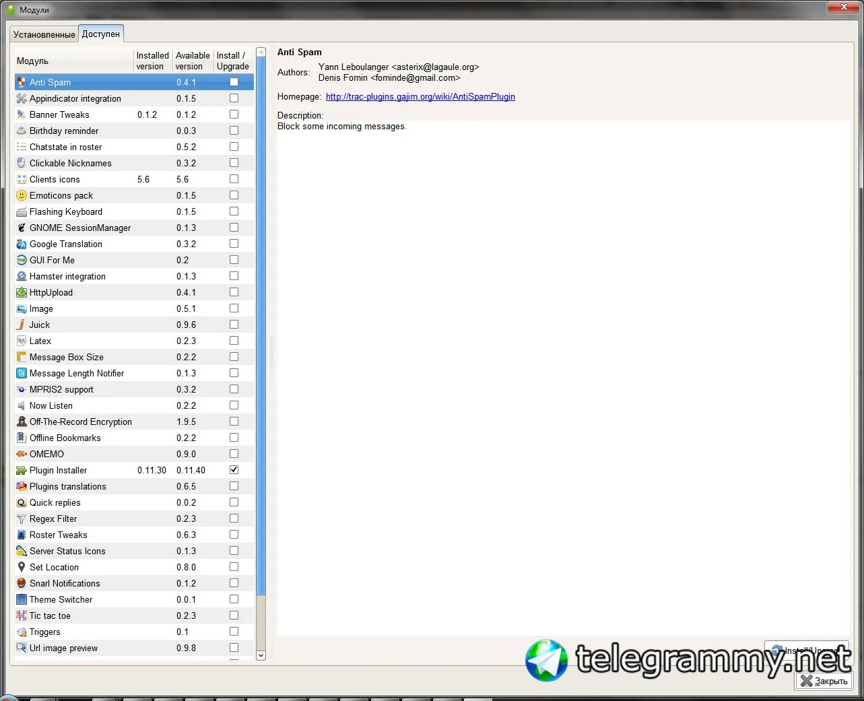Select the Plugins translations row
864x701 pixels.
coord(134,486)
